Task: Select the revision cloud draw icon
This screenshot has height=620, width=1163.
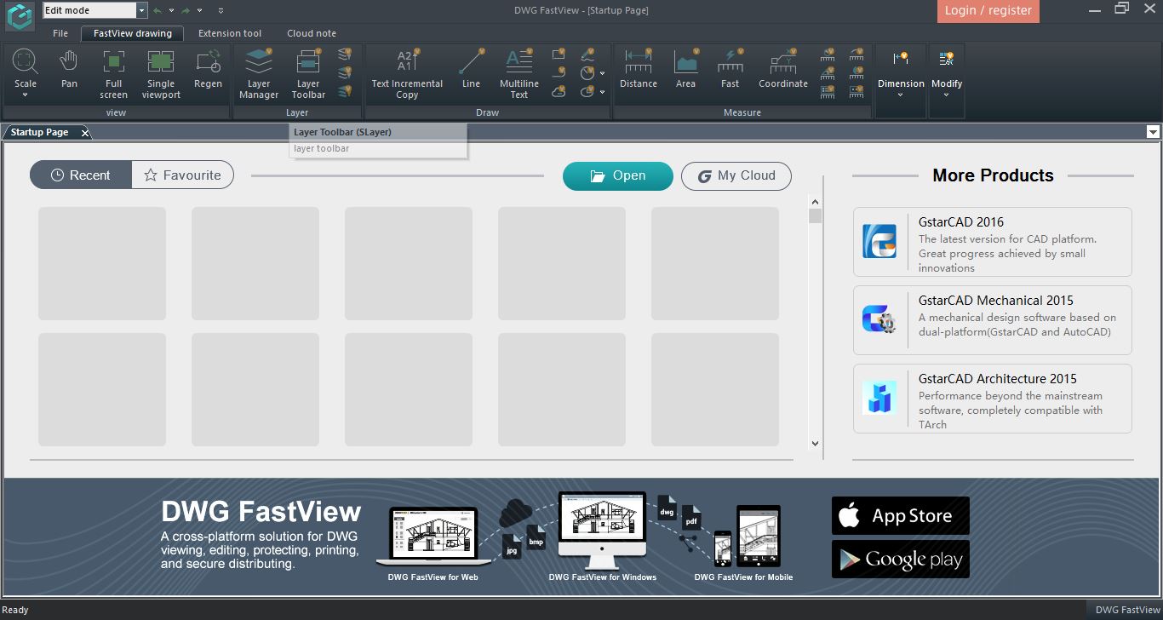Action: 559,91
